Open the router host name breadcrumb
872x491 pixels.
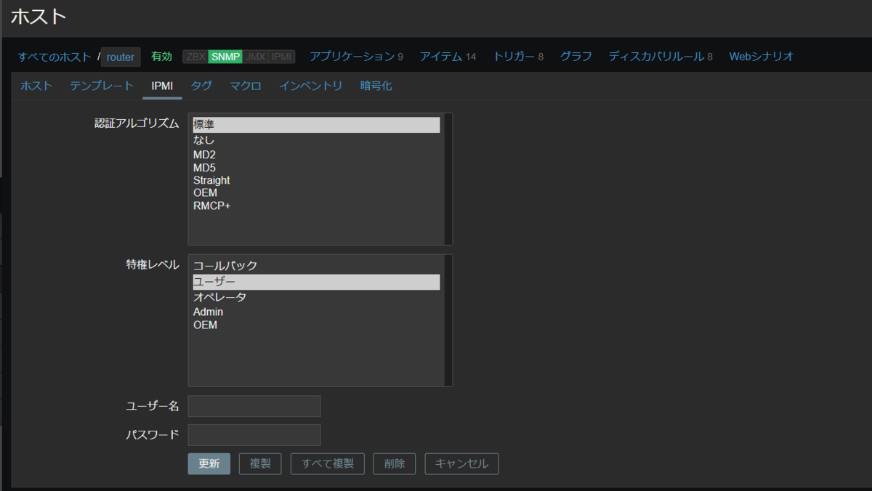120,56
